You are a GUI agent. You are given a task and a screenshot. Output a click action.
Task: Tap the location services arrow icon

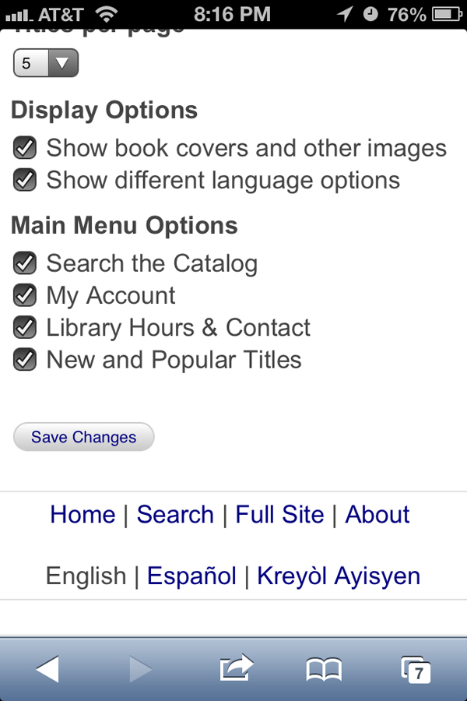pos(343,14)
